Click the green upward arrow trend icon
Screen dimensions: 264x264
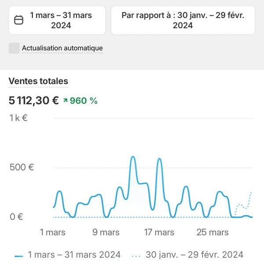65,101
